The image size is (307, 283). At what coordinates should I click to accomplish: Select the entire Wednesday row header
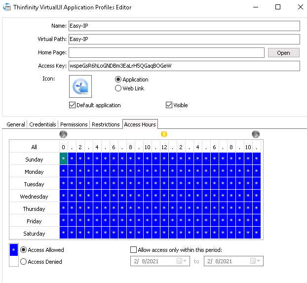point(34,197)
